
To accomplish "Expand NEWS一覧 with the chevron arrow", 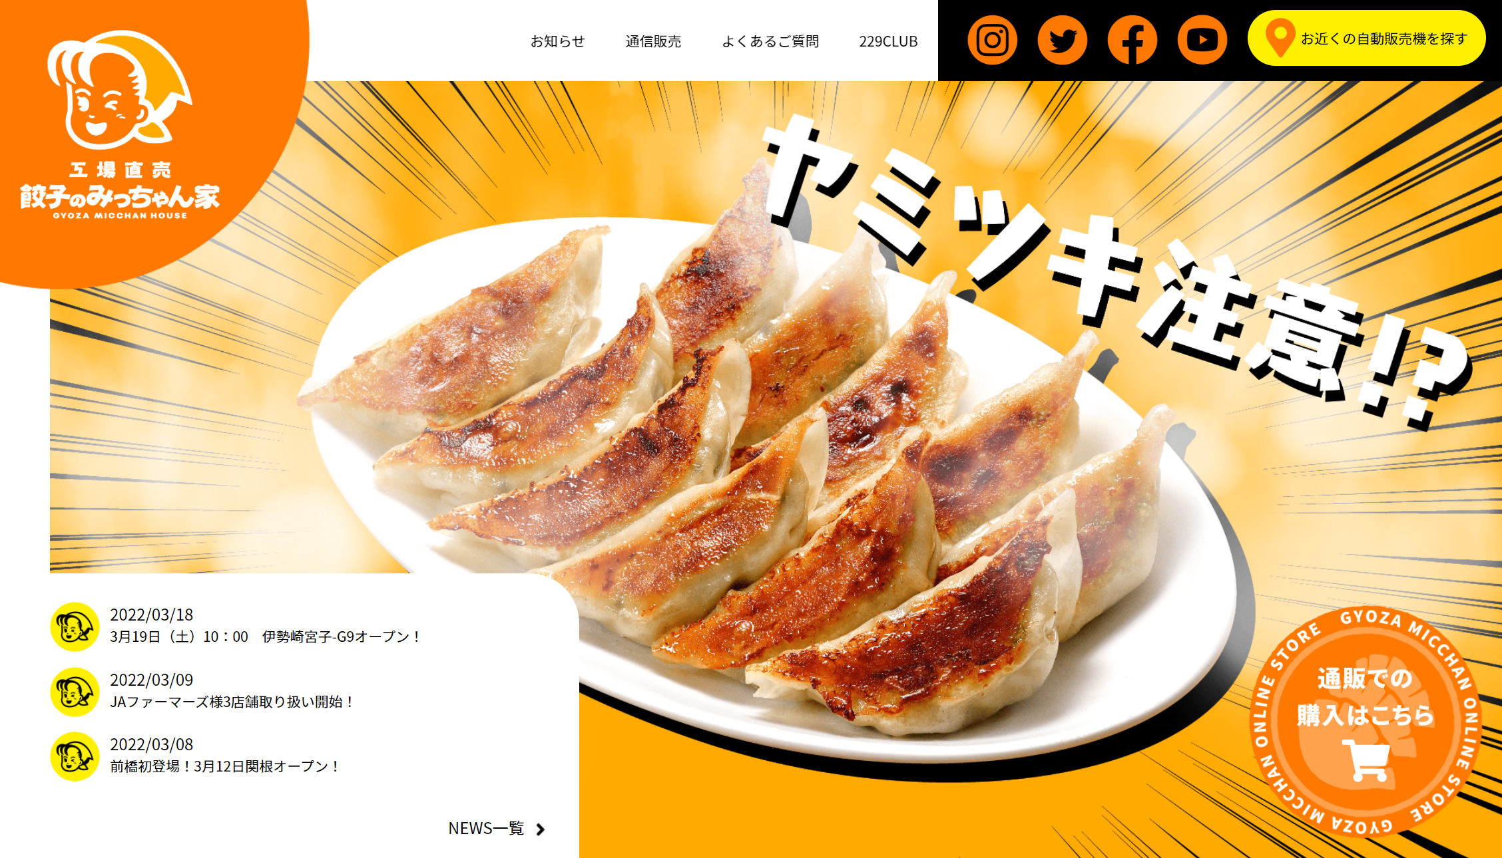I will (497, 829).
